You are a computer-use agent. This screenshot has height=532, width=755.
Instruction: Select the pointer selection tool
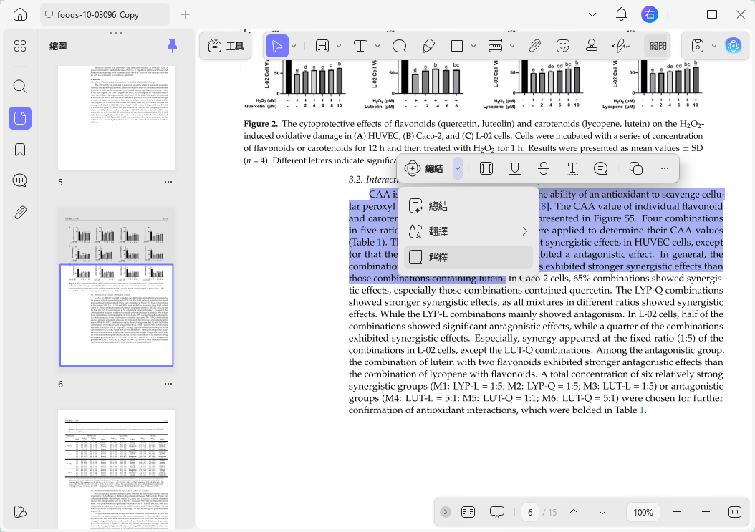[x=277, y=46]
